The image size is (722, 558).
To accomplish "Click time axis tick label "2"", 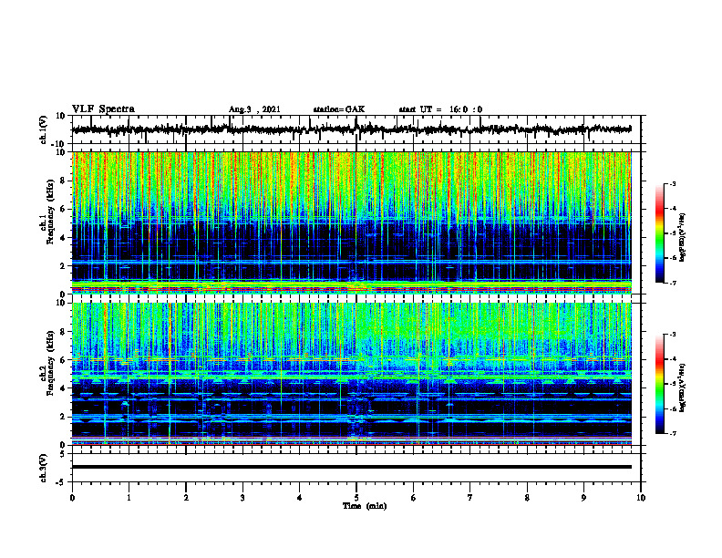I will (186, 498).
